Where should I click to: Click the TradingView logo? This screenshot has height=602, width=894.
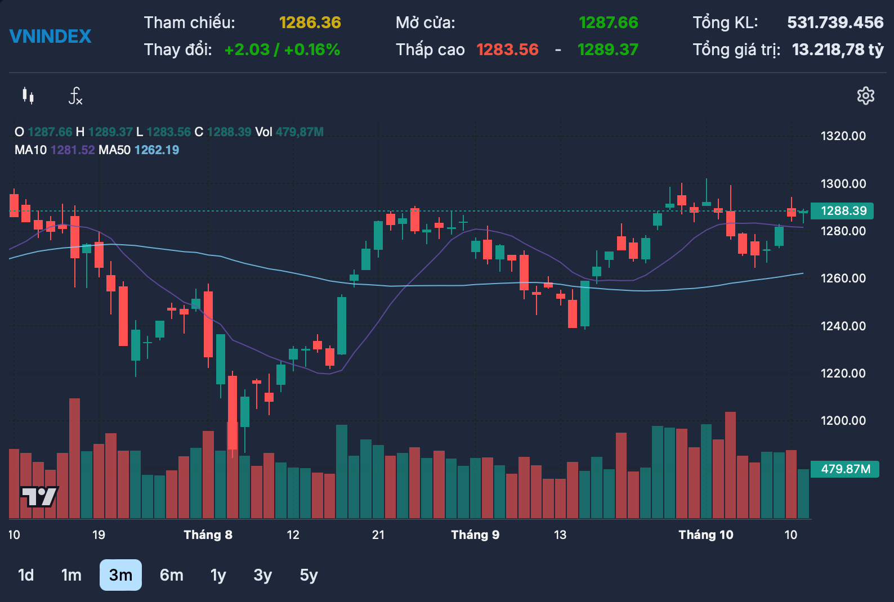point(39,497)
